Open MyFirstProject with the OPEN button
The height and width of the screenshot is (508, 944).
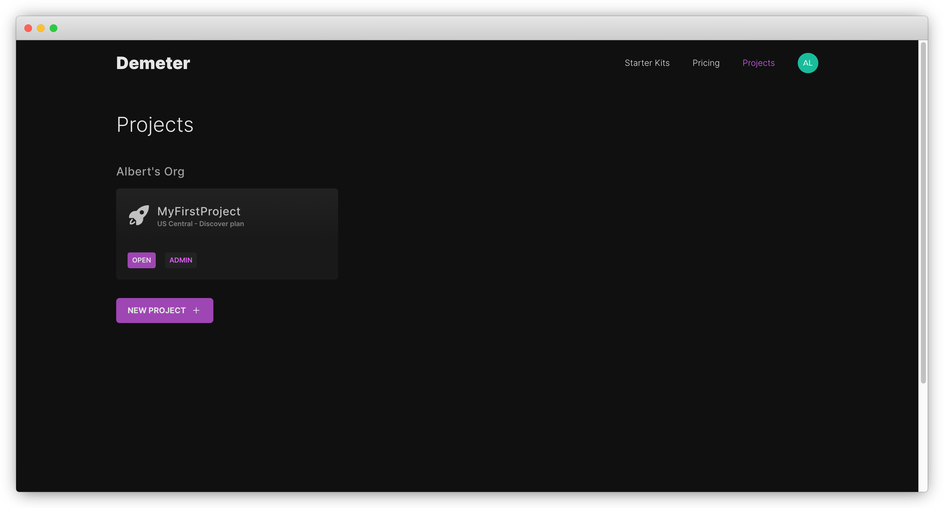[142, 260]
